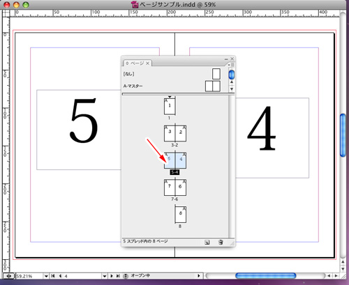
Task: Click the trash icon to delete selected pages
Action: pos(221,242)
